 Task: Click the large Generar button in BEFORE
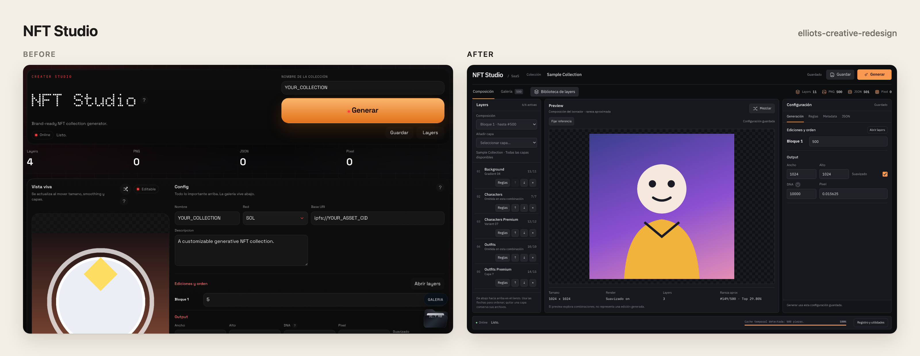[363, 111]
